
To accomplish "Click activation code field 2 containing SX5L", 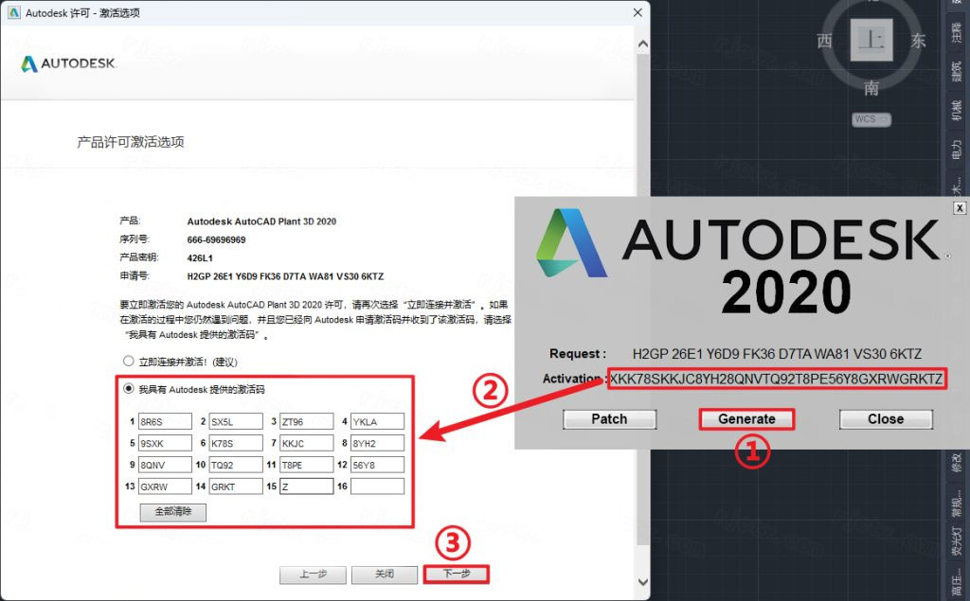I will (236, 422).
